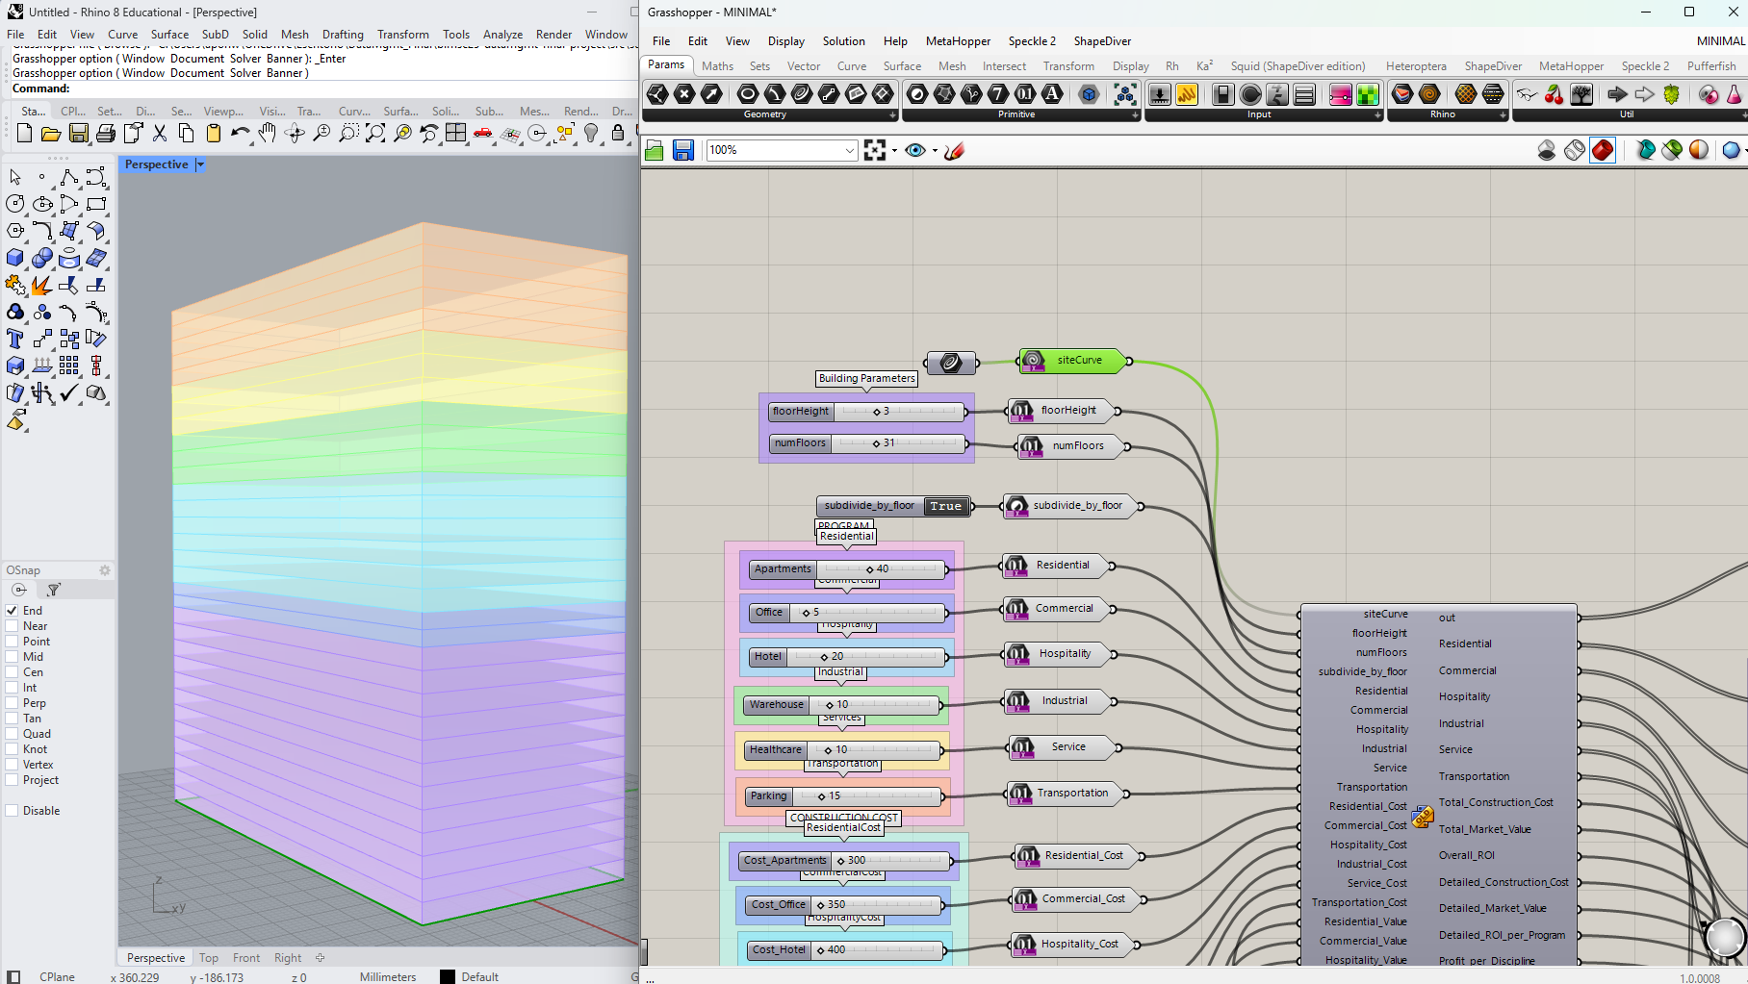The height and width of the screenshot is (984, 1748).
Task: Click the Millimeters units status button
Action: pyautogui.click(x=388, y=976)
